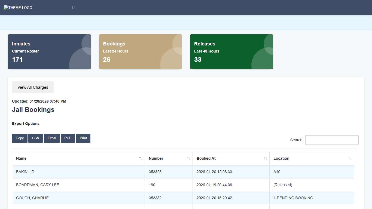Export bookings as PDF
The width and height of the screenshot is (372, 209).
pos(68,138)
